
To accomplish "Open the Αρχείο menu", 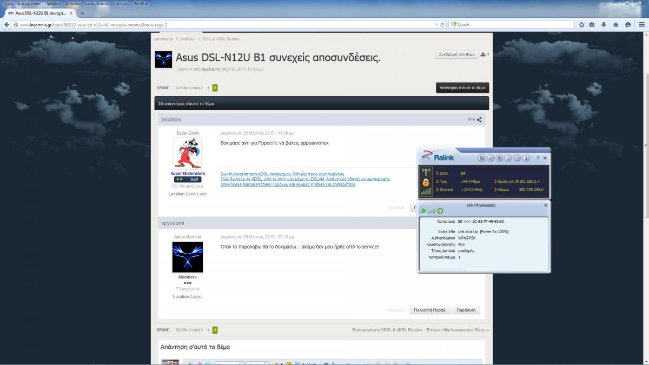I will (x=8, y=3).
